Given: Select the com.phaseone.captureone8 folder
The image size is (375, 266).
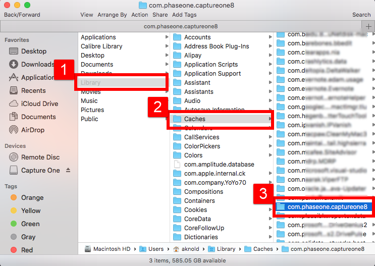Looking at the screenshot, I should coord(327,207).
